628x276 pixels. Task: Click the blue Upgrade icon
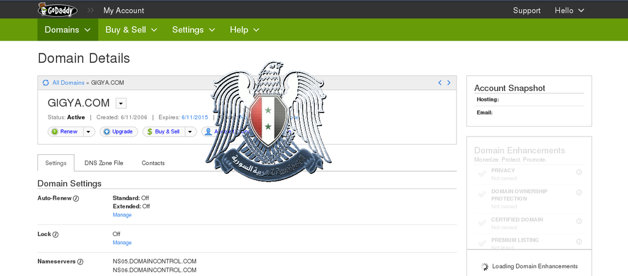pyautogui.click(x=107, y=132)
